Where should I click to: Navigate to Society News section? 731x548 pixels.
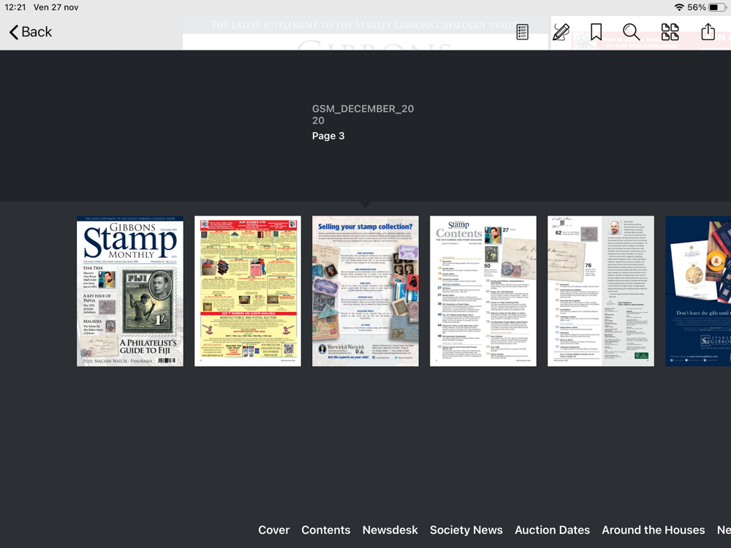coord(466,530)
